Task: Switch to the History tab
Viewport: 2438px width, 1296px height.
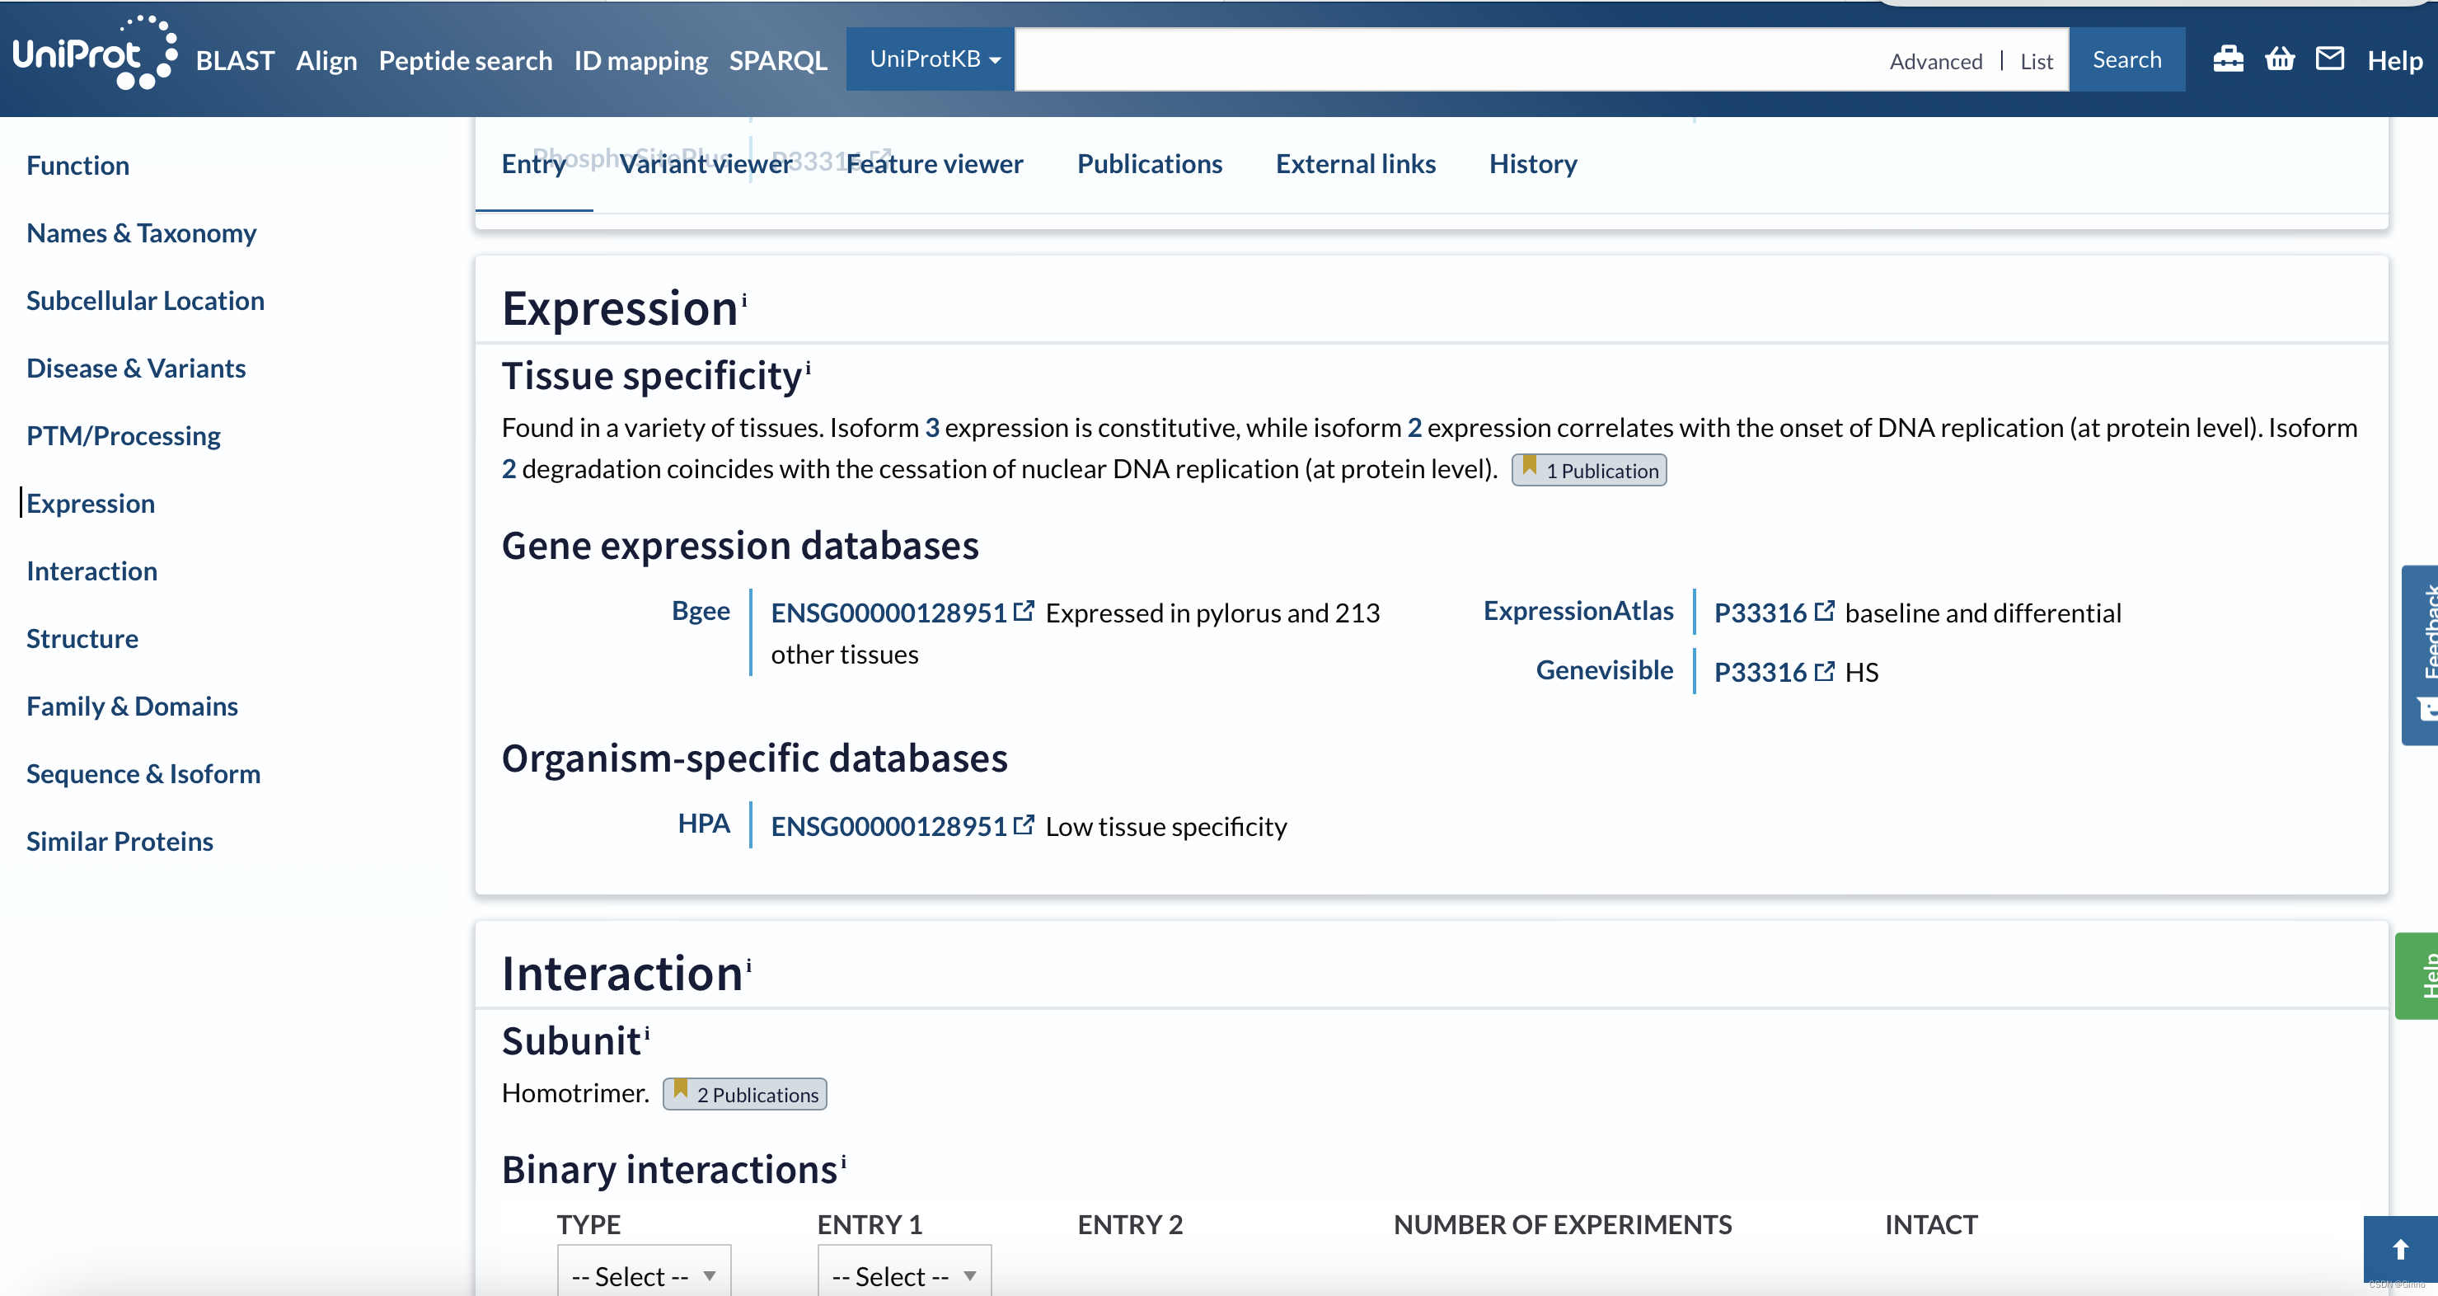Action: point(1532,164)
